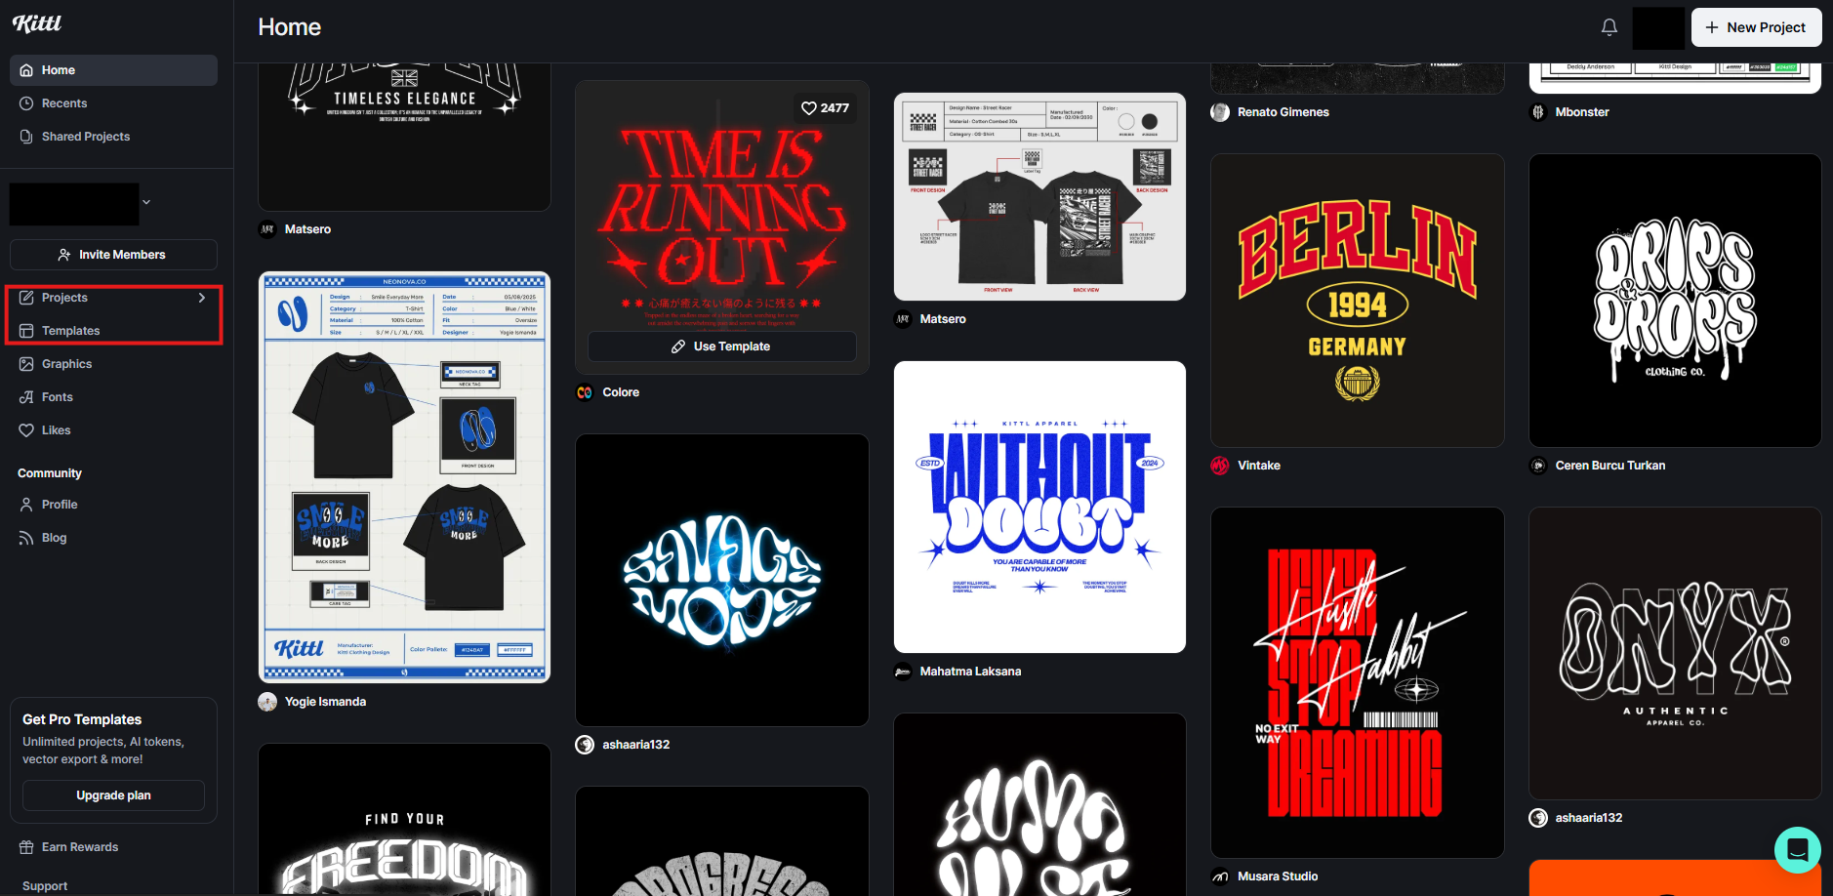Open the Templates section
The width and height of the screenshot is (1833, 896).
pos(70,331)
